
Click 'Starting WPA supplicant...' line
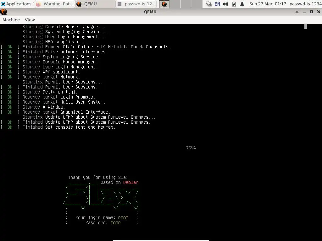tap(55, 42)
